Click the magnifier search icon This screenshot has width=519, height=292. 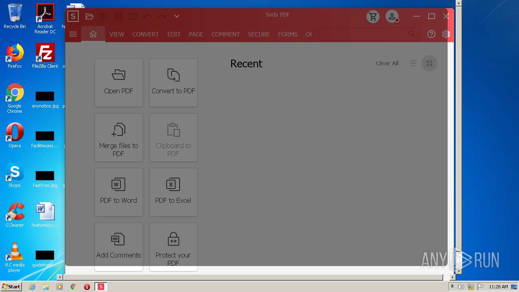[412, 34]
